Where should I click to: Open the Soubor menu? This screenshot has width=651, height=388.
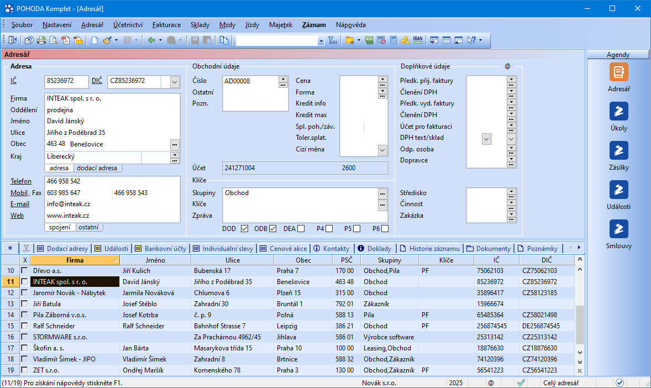tap(22, 25)
